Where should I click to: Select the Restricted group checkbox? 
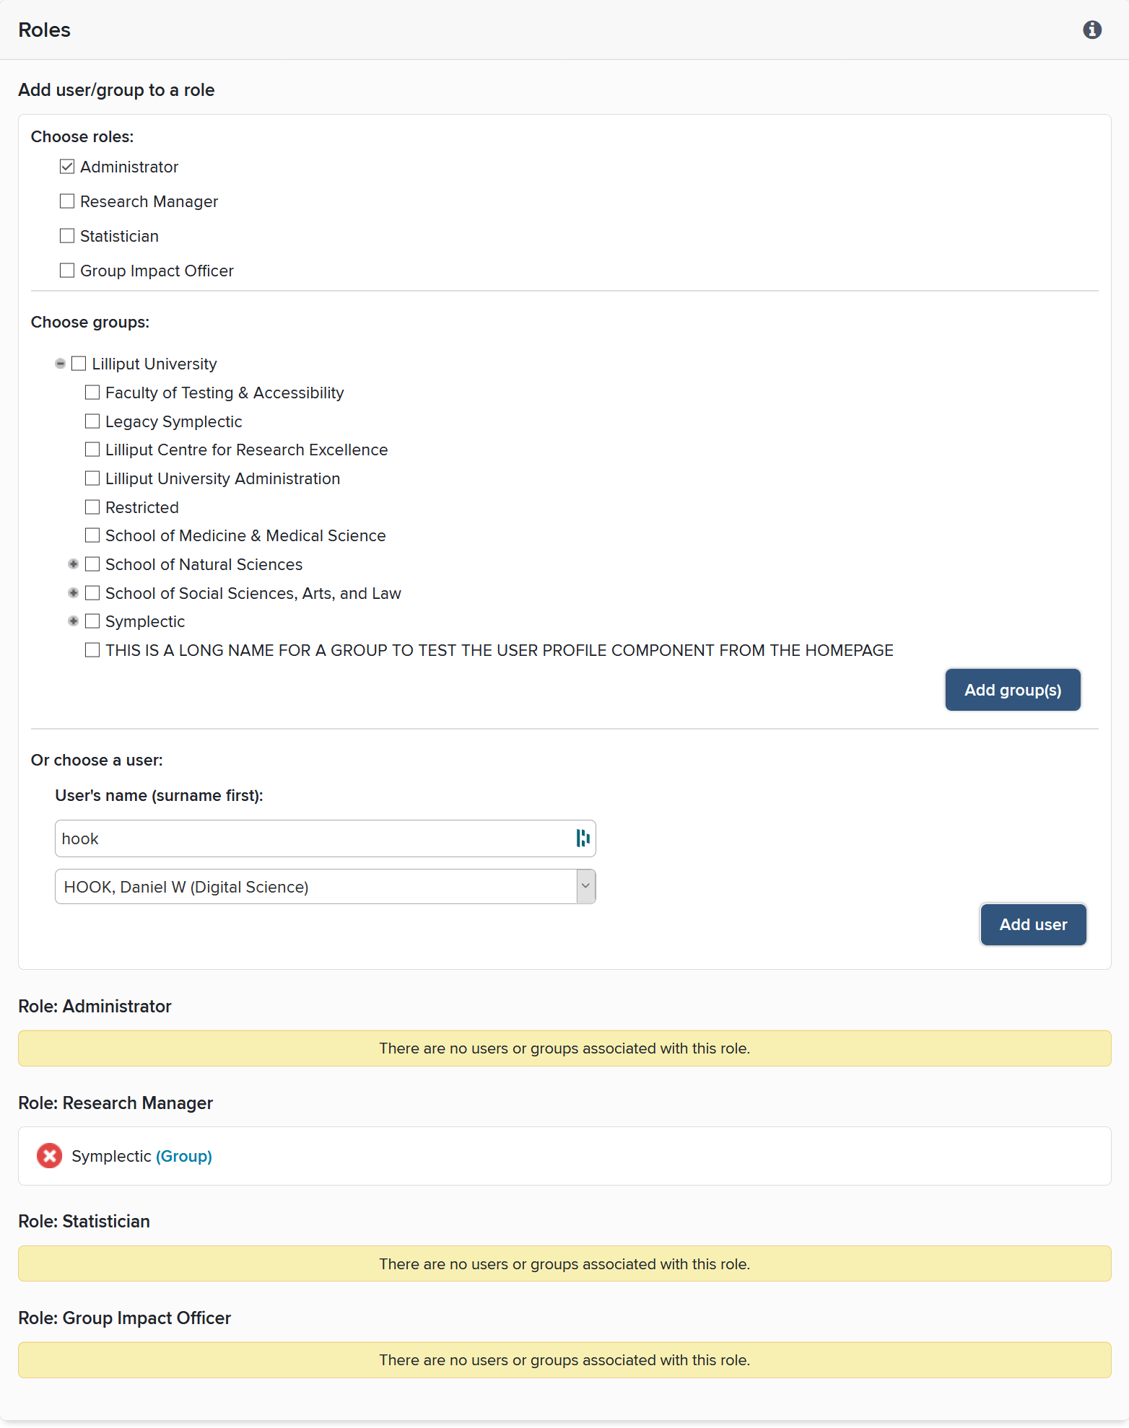(x=92, y=507)
